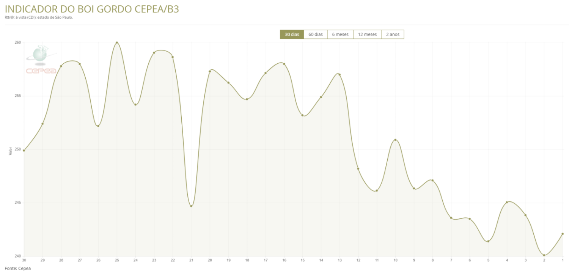This screenshot has width=569, height=275.
Task: Click the data point above day 24
Action: click(x=135, y=105)
